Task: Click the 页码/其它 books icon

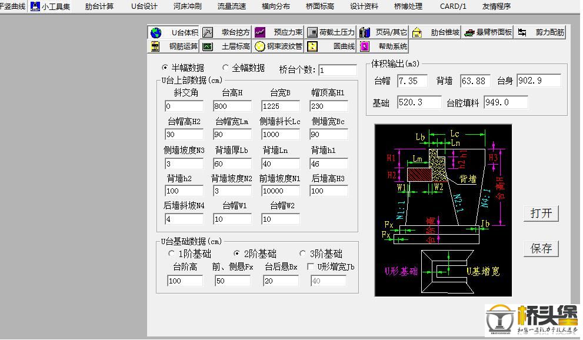Action: click(x=364, y=33)
